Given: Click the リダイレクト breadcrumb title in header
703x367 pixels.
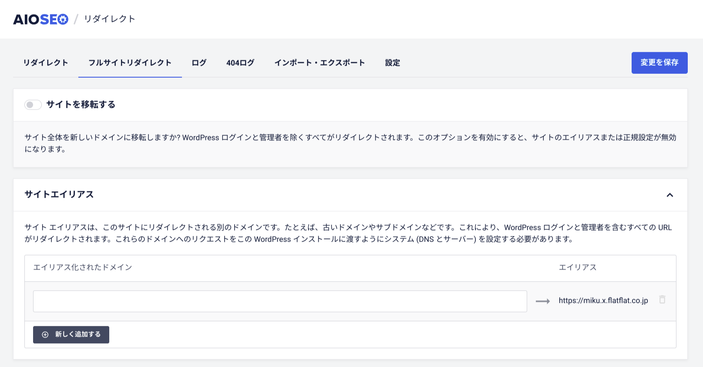Looking at the screenshot, I should 110,19.
